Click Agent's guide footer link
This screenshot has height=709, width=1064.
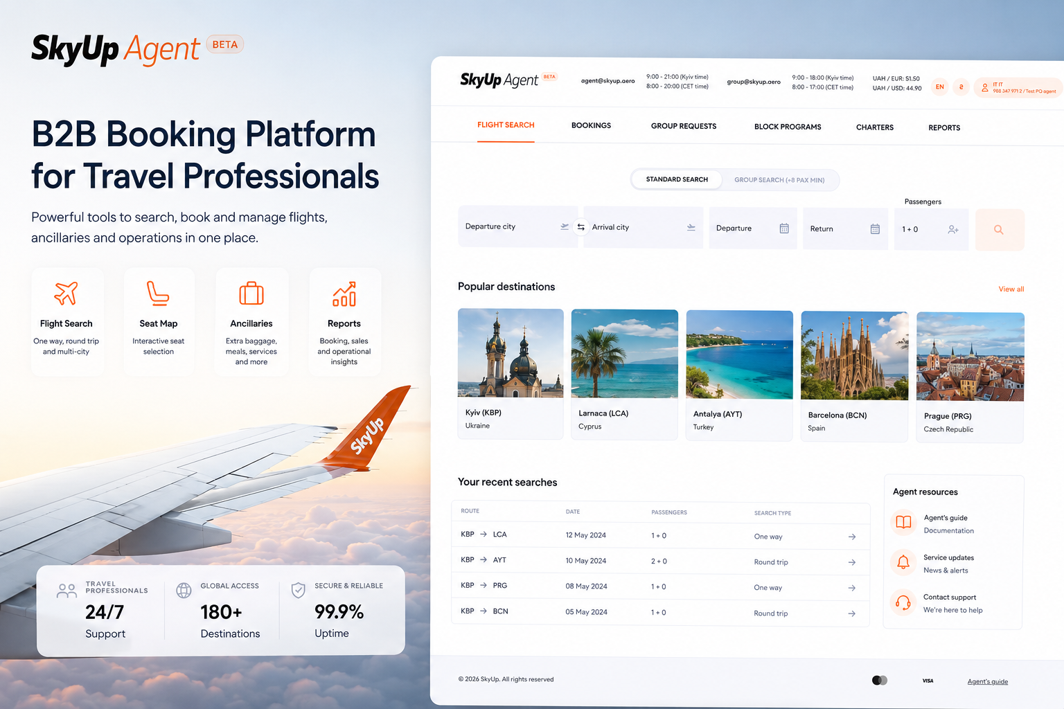988,682
